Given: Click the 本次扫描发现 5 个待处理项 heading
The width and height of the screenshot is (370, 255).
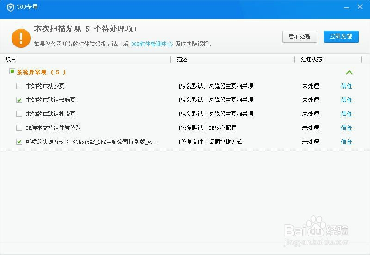Looking at the screenshot, I should [85, 29].
